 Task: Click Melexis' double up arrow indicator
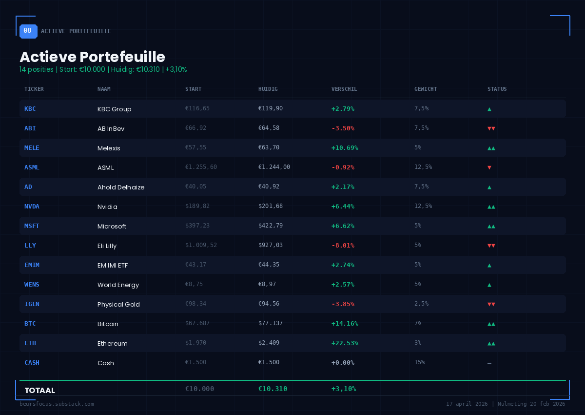tap(491, 147)
